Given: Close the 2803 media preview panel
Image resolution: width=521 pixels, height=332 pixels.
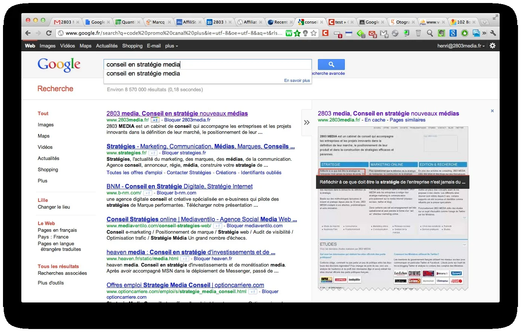Looking at the screenshot, I should pos(492,111).
